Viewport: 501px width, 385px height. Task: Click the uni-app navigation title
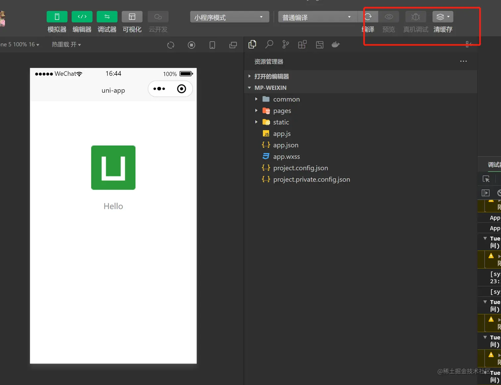(113, 90)
